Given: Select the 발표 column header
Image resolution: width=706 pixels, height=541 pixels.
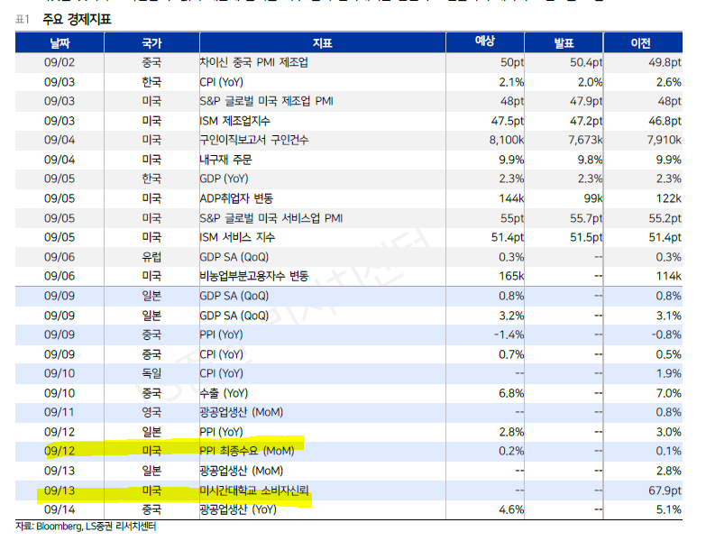Looking at the screenshot, I should 564,42.
